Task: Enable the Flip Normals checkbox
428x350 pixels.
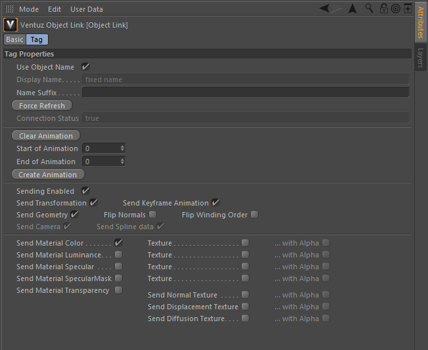Action: (x=153, y=215)
